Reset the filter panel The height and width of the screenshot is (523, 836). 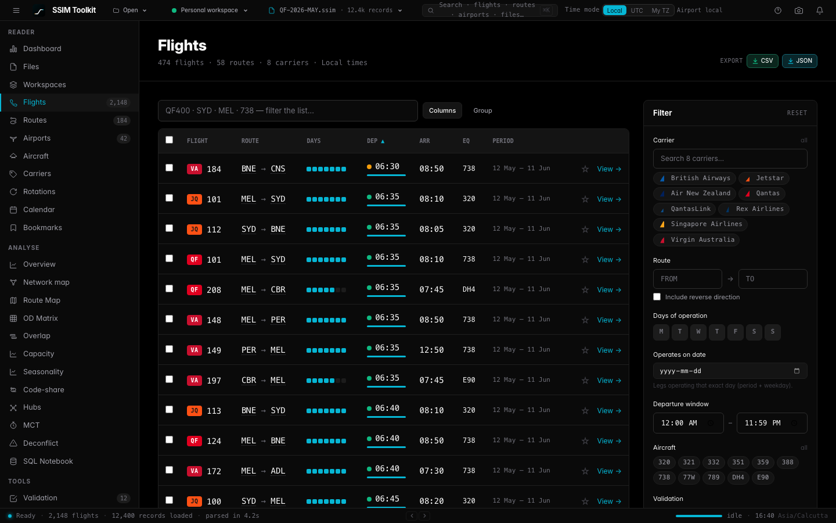click(797, 113)
